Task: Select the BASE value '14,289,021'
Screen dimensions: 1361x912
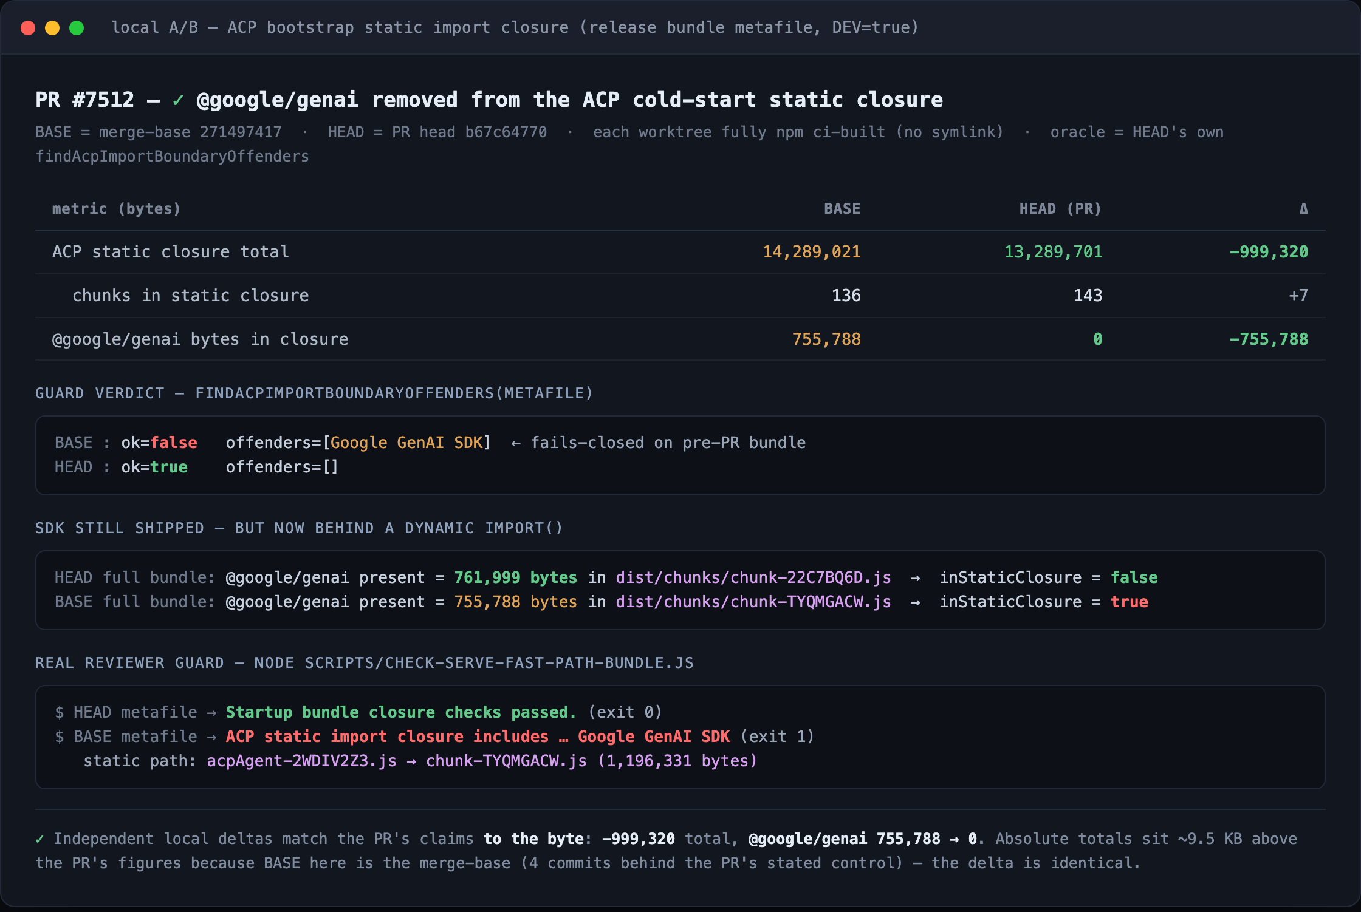Action: (812, 252)
